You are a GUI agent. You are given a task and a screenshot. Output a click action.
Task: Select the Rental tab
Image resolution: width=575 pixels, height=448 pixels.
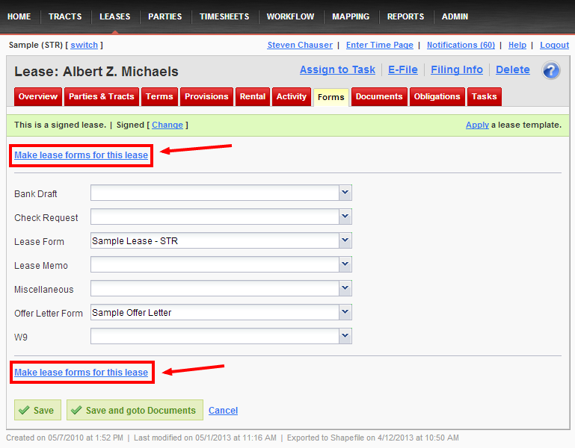pos(253,97)
